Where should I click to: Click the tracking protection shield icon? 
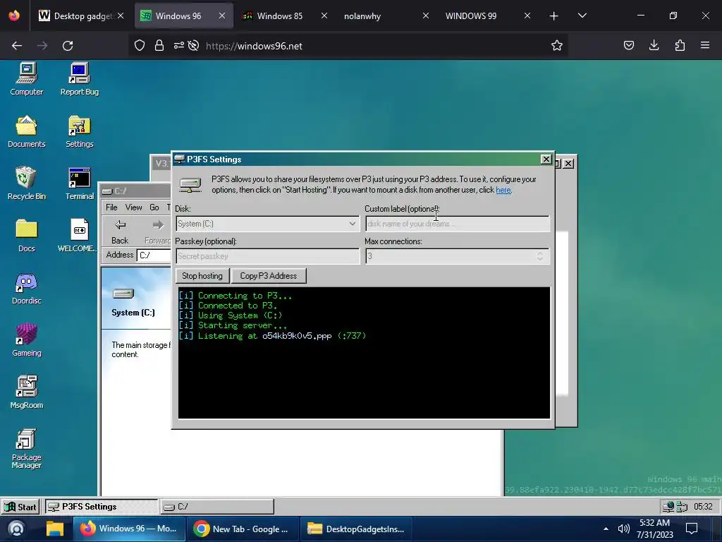pyautogui.click(x=140, y=45)
